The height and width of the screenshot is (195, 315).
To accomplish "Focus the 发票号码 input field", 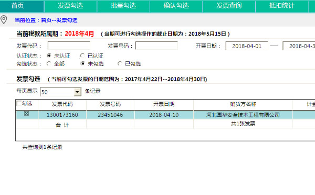I will (x=156, y=46).
